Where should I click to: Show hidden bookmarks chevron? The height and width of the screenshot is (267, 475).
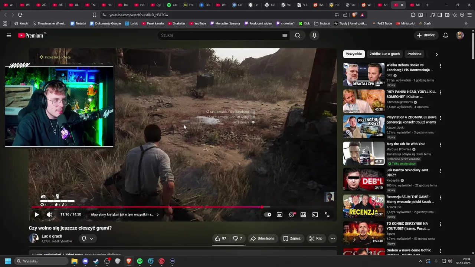pyautogui.click(x=466, y=23)
